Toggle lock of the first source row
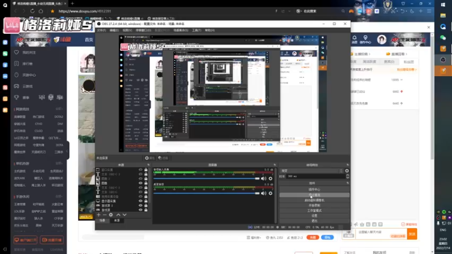 click(146, 170)
